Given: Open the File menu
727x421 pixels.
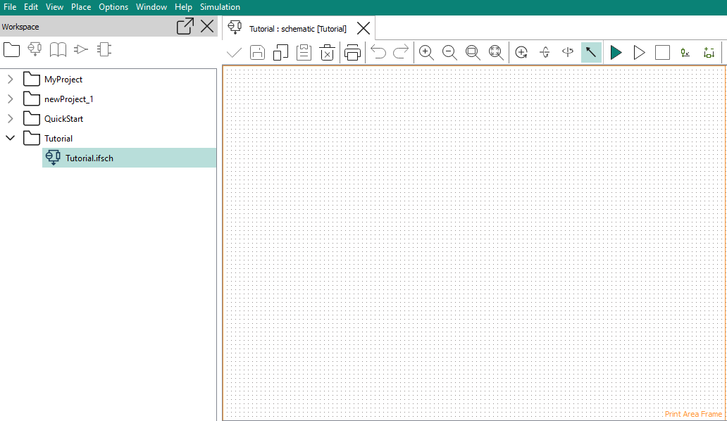Looking at the screenshot, I should point(10,7).
